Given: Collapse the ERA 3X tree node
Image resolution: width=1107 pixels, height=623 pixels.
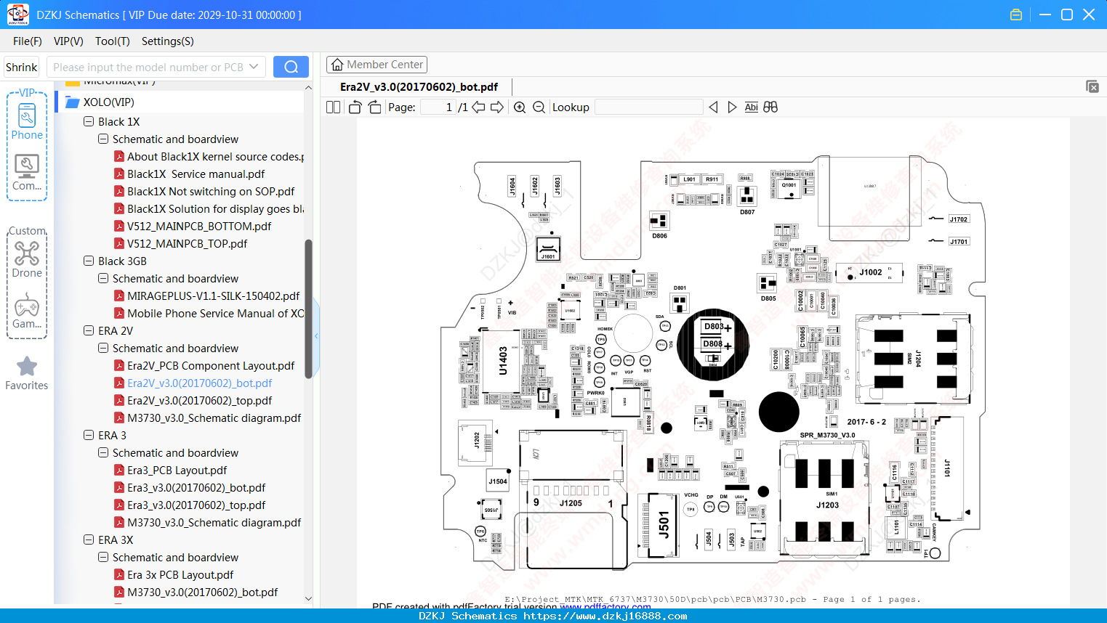Looking at the screenshot, I should tap(89, 540).
